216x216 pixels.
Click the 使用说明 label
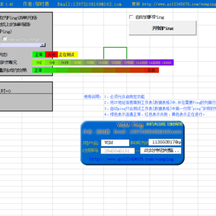pos(92,97)
